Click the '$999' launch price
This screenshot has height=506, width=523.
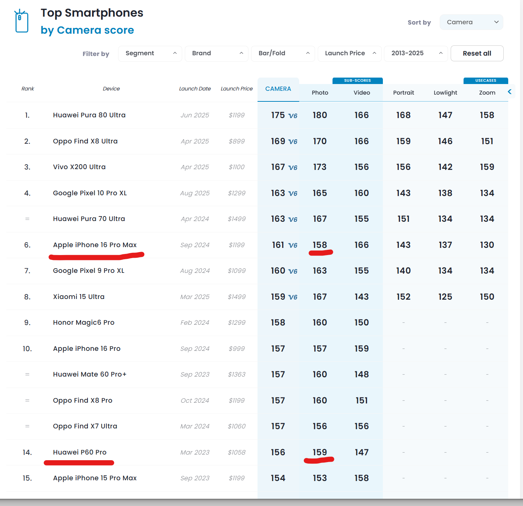(237, 349)
